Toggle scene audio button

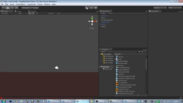pos(37,13)
